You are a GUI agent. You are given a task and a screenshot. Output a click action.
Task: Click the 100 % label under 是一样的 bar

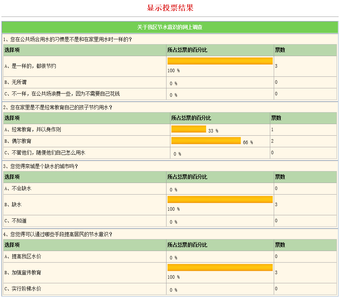(x=174, y=70)
